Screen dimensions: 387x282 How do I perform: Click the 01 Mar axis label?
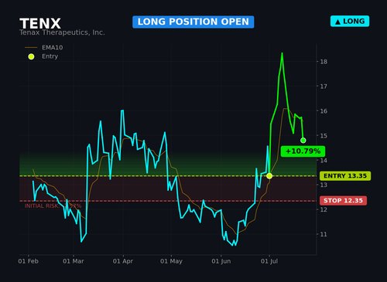(x=74, y=261)
